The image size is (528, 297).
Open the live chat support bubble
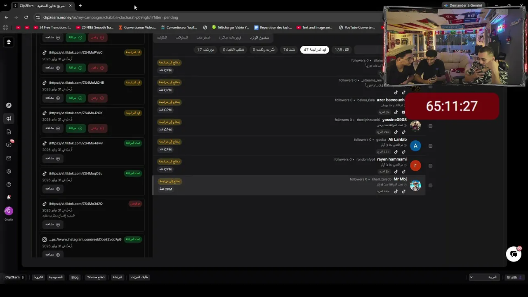pos(514,254)
